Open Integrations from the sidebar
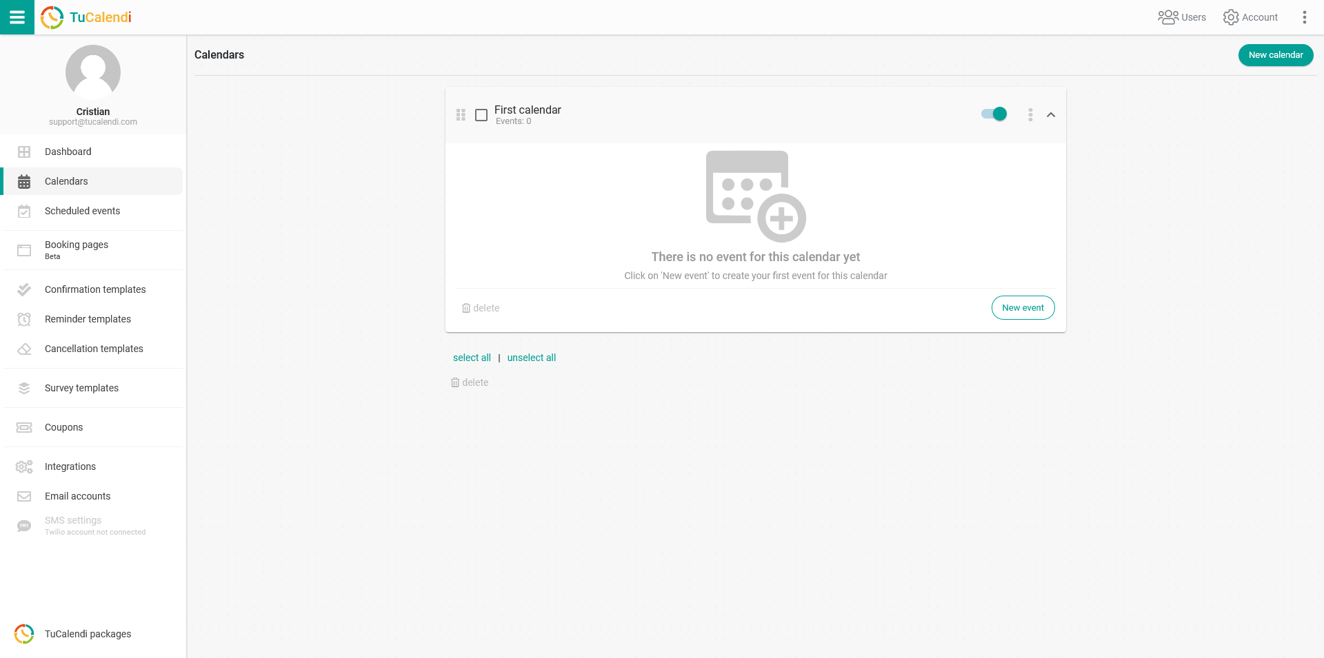1324x658 pixels. pos(70,466)
